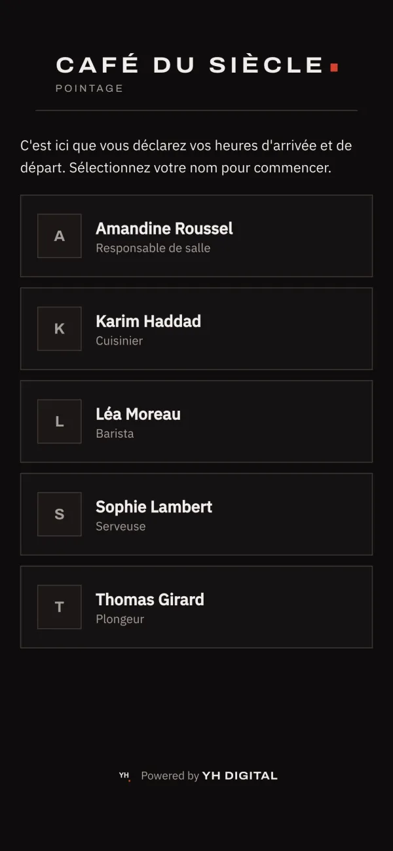Select Amandine Roussel to clock in
Screen dimensions: 393x851
click(196, 236)
